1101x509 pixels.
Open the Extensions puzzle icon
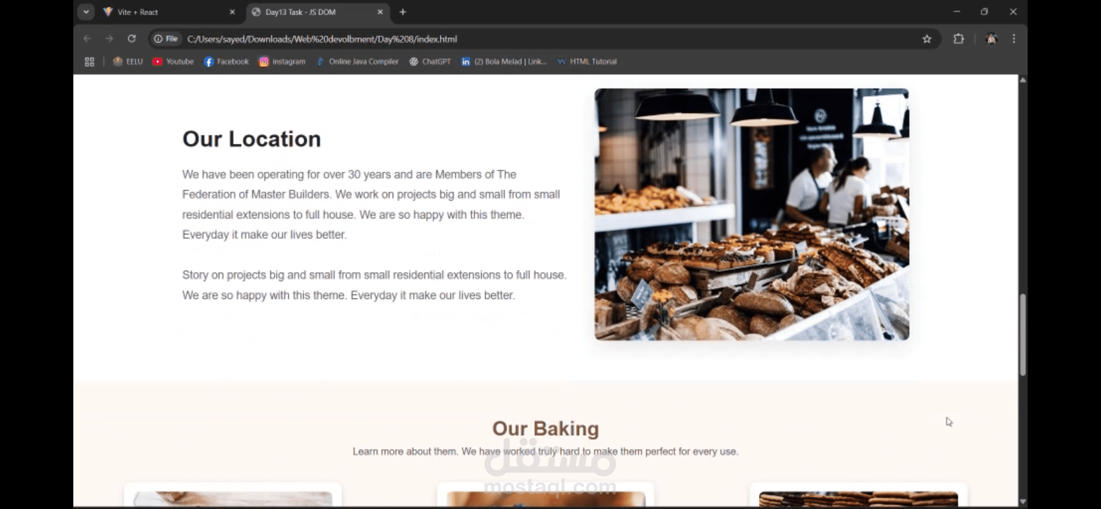[x=959, y=39]
